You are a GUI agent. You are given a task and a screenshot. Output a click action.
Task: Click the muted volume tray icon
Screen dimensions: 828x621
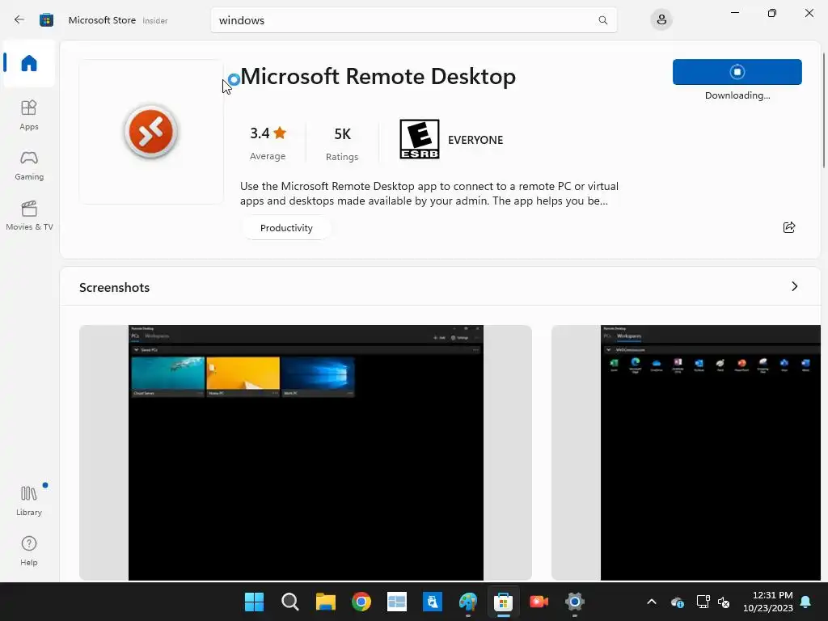724,602
